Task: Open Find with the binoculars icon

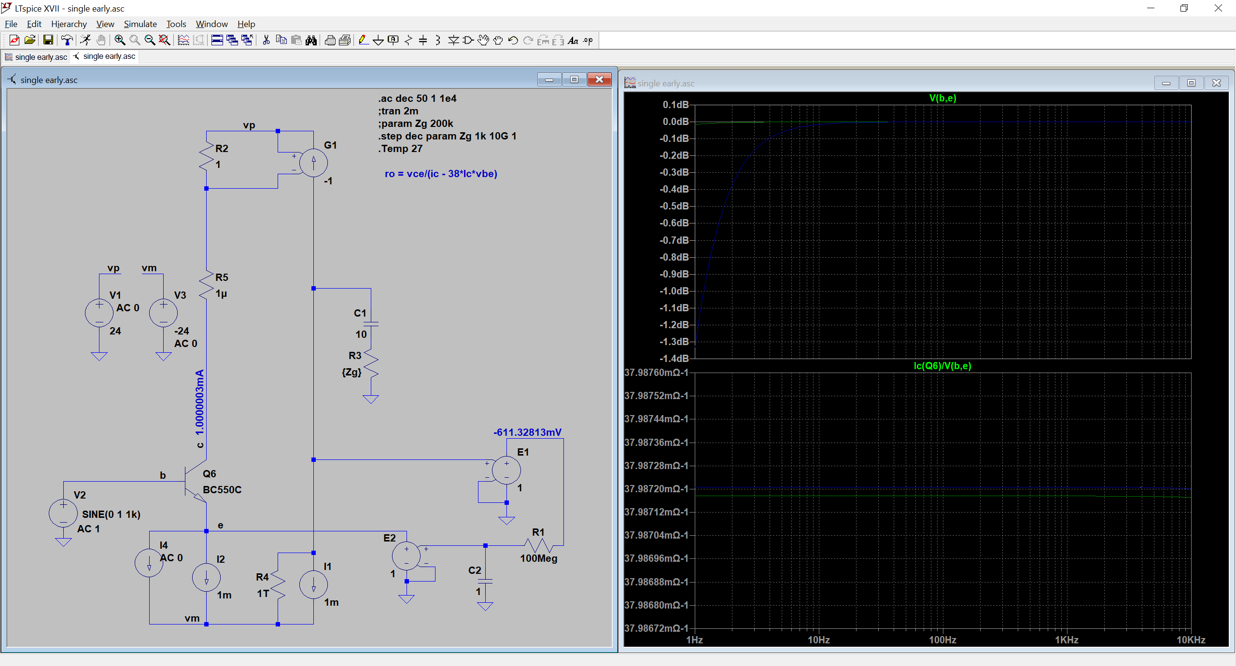Action: [x=311, y=41]
